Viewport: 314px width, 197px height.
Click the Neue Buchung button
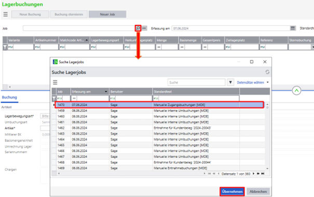pyautogui.click(x=30, y=14)
